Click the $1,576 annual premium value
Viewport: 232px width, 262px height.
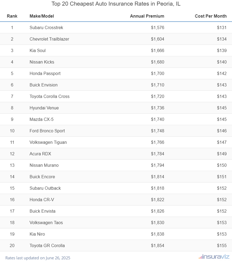(157, 27)
